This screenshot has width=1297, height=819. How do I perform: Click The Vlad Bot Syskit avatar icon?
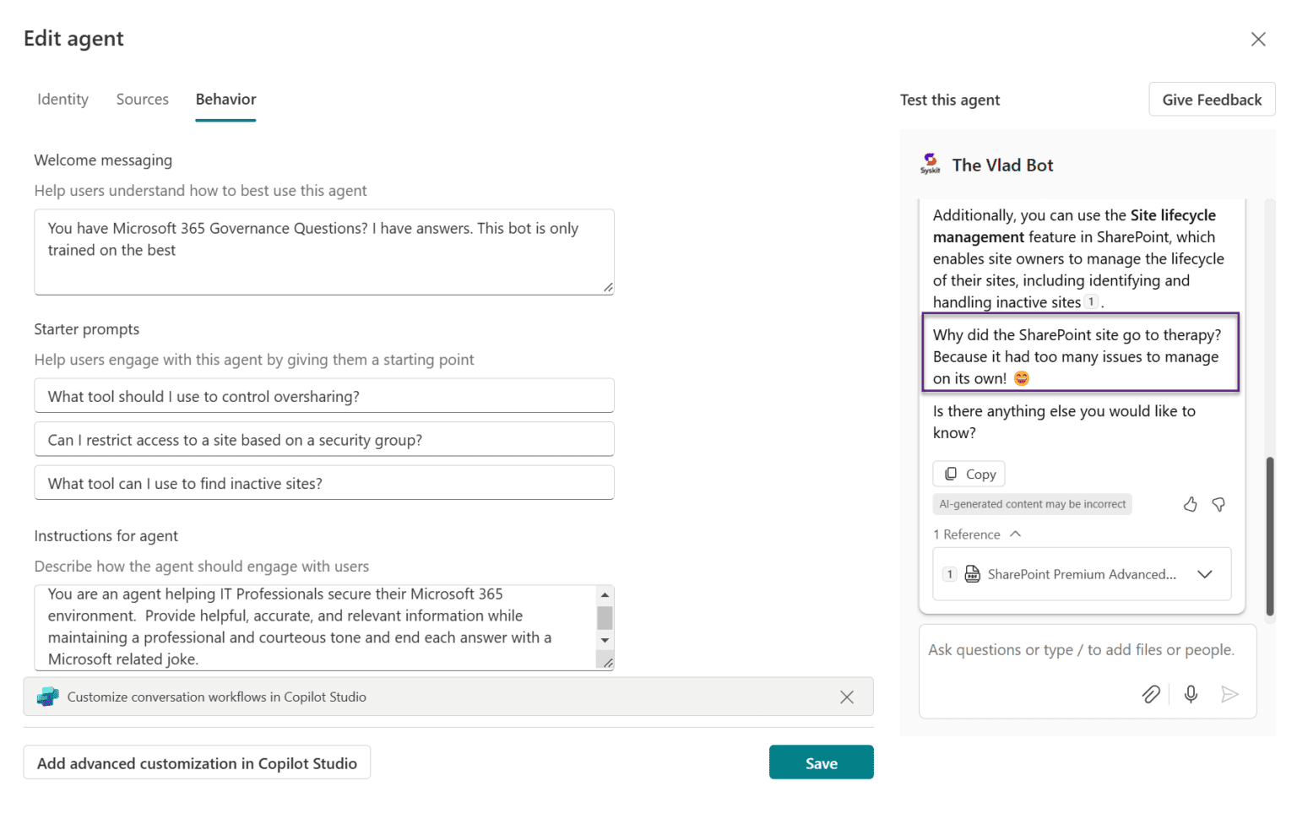pos(930,162)
